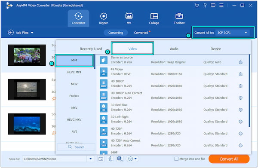Image resolution: width=258 pixels, height=168 pixels.
Task: Toggle the GPU hardware acceleration icon
Action: pos(120,159)
